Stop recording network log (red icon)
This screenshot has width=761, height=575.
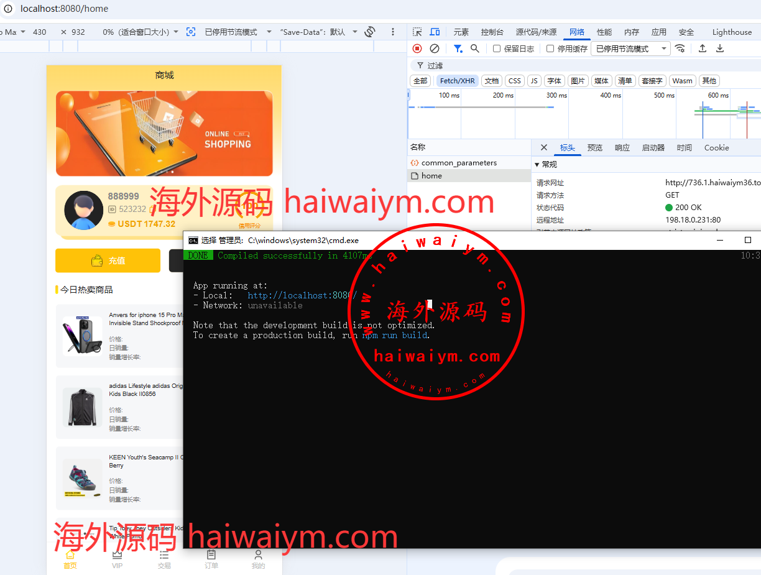pyautogui.click(x=417, y=48)
